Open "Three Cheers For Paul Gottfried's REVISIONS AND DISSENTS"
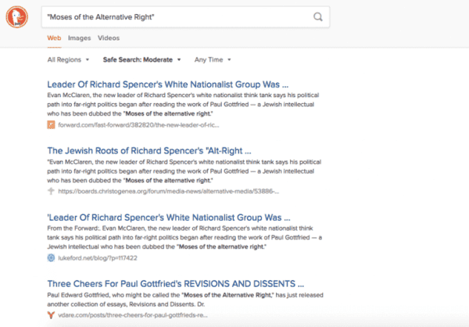Image resolution: width=469 pixels, height=327 pixels. (175, 282)
